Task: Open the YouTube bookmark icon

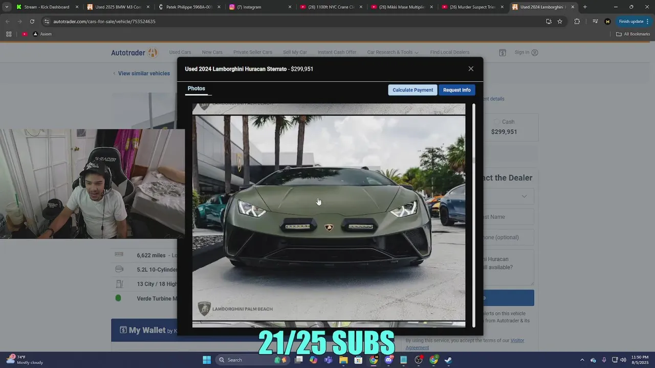Action: [x=25, y=34]
